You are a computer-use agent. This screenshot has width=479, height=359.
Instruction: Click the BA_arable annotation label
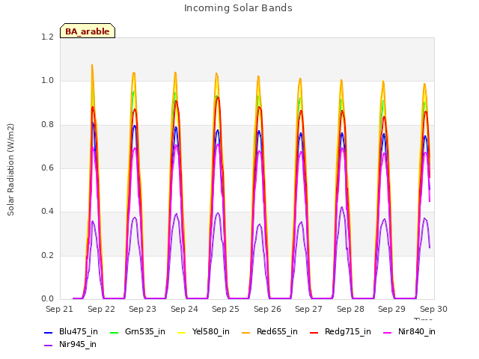[88, 31]
